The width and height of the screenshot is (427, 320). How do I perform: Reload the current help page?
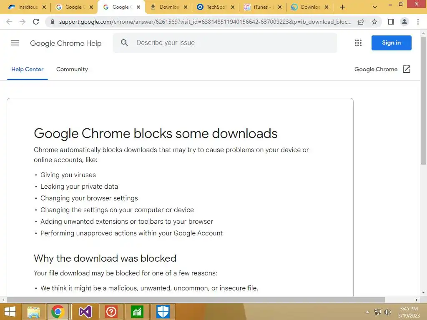[36, 22]
